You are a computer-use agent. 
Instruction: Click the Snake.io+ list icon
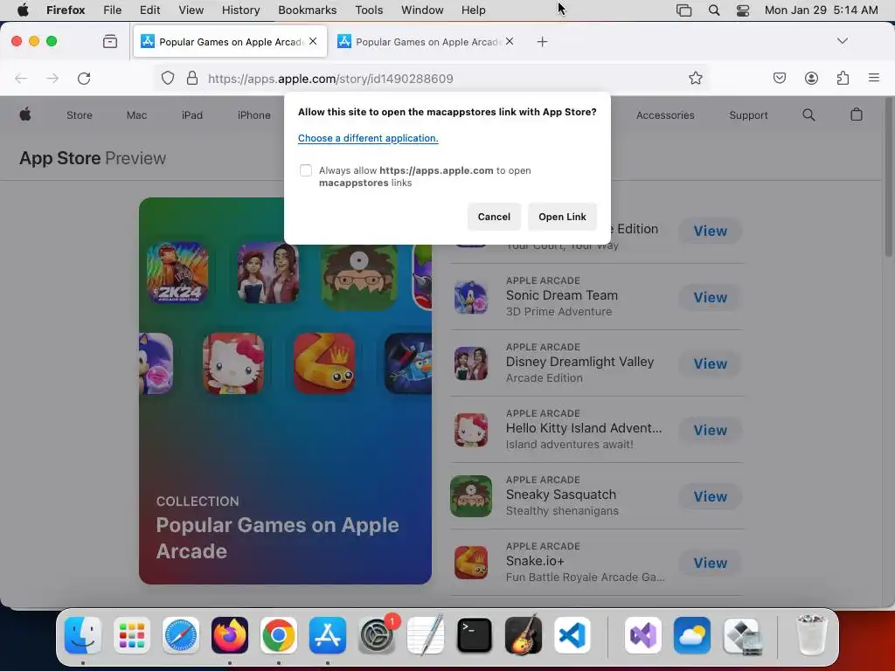click(x=471, y=563)
